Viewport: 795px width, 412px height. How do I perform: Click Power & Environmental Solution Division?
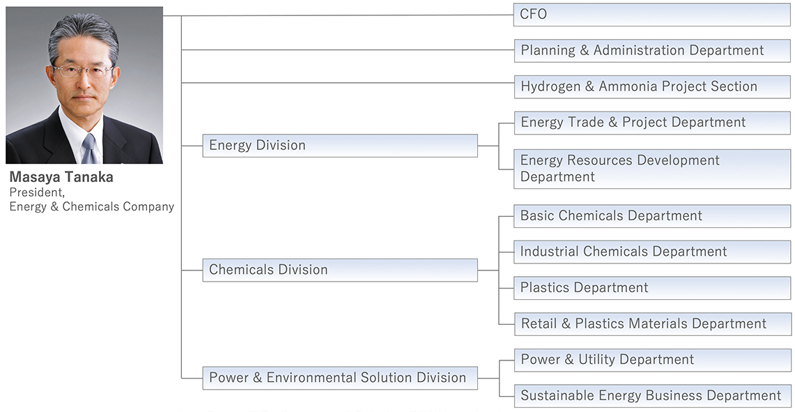(x=340, y=378)
